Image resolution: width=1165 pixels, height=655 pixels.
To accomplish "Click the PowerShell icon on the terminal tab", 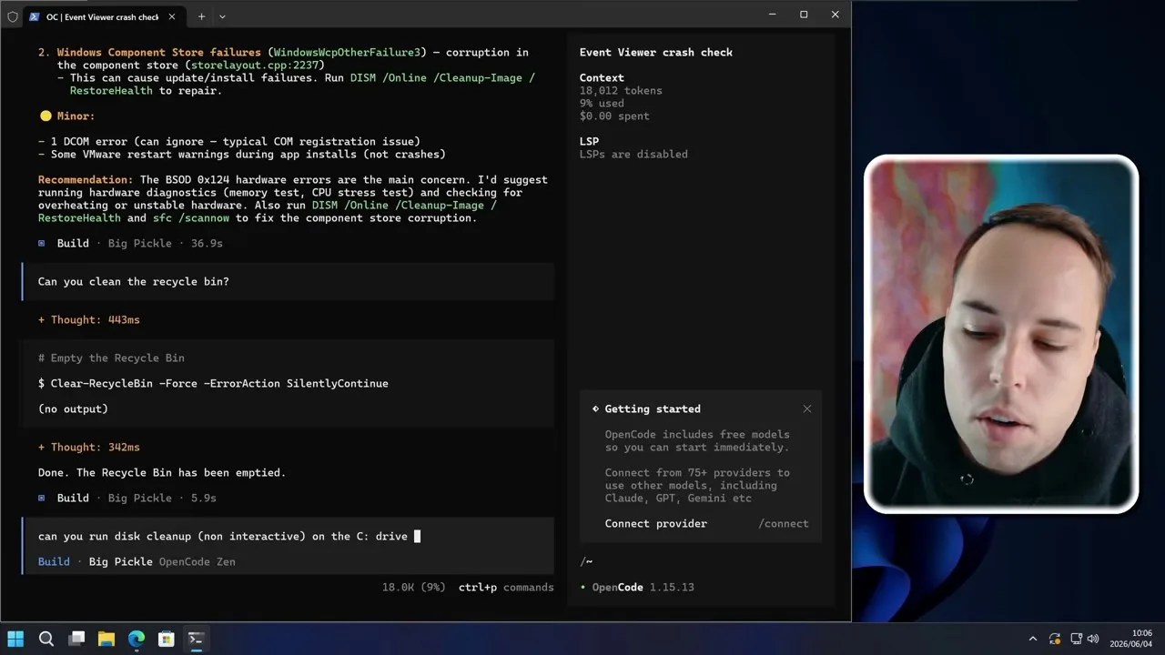I will [x=34, y=16].
